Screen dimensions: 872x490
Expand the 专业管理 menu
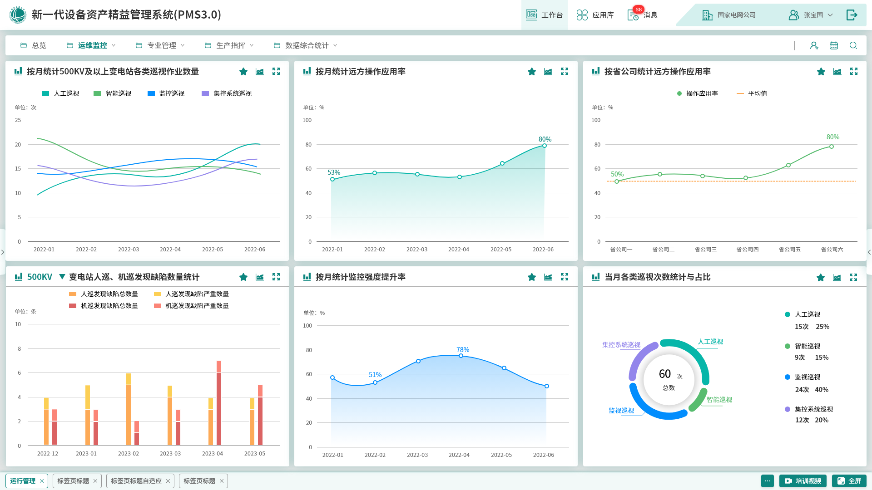tap(160, 45)
